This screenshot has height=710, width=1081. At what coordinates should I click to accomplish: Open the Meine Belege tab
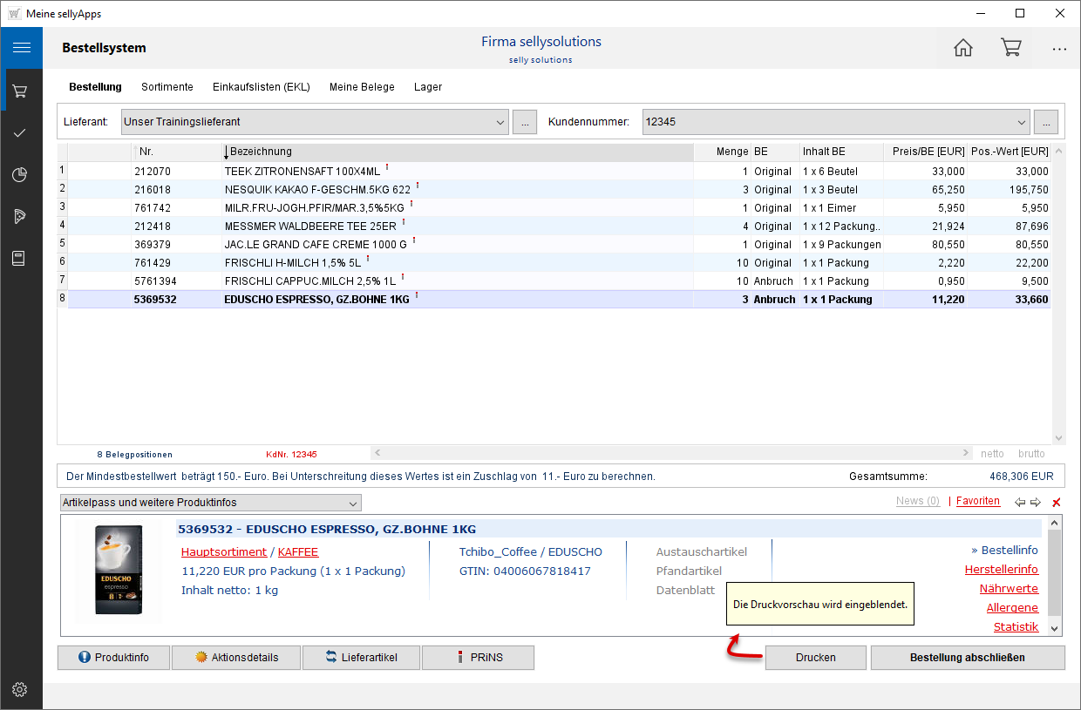coord(362,87)
